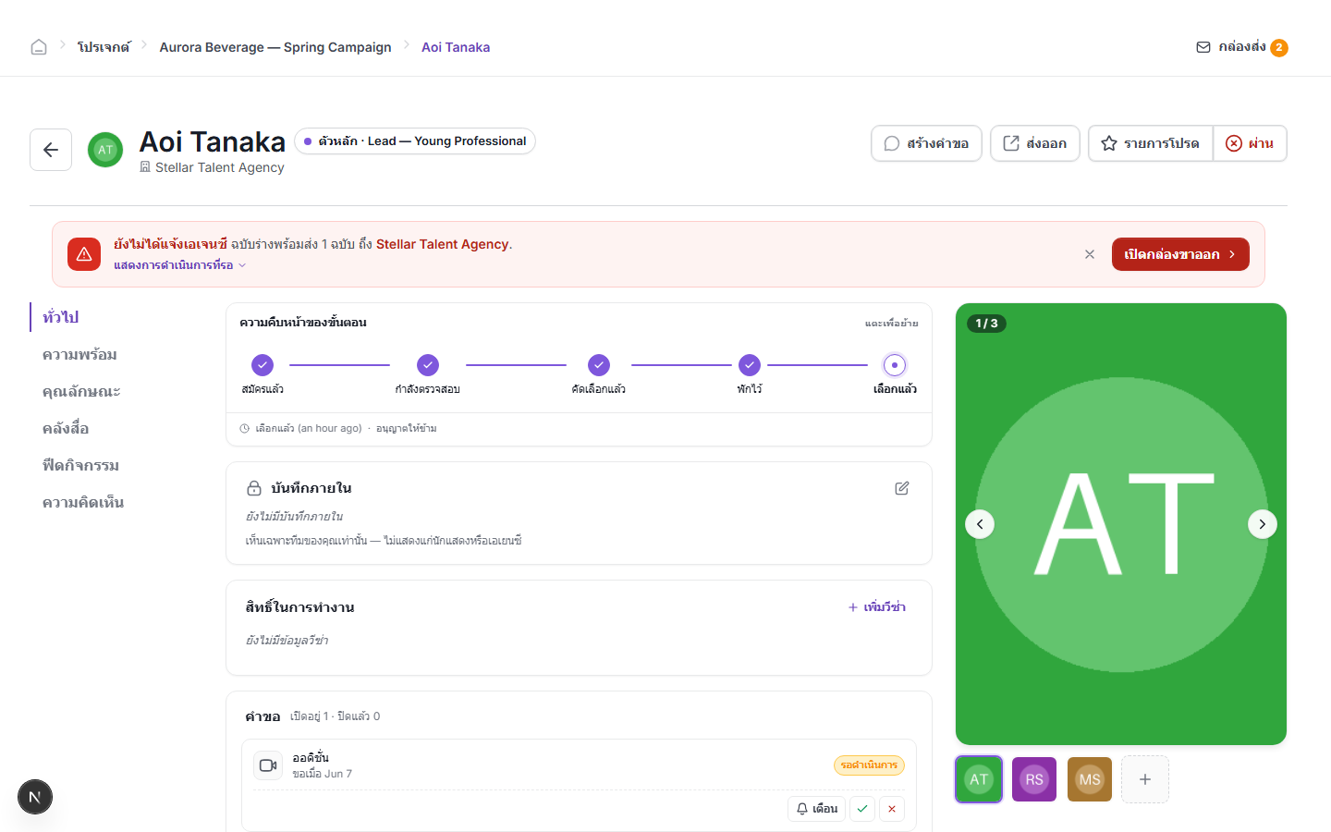
Task: Click the สร้างคำขo create request button
Action: pos(926,143)
